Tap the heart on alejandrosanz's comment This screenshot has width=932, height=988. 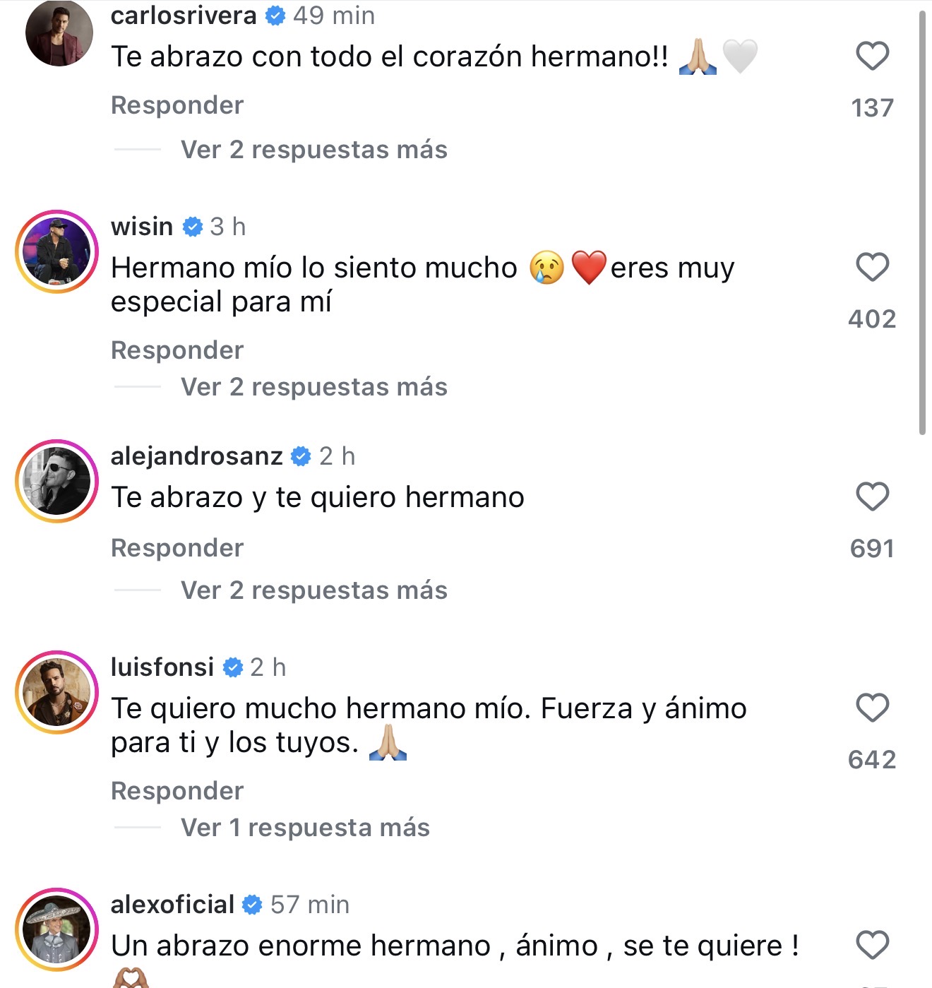pos(872,496)
